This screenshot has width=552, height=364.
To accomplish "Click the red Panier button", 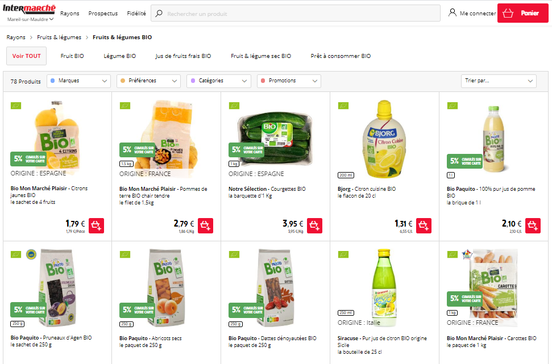I will [x=523, y=13].
